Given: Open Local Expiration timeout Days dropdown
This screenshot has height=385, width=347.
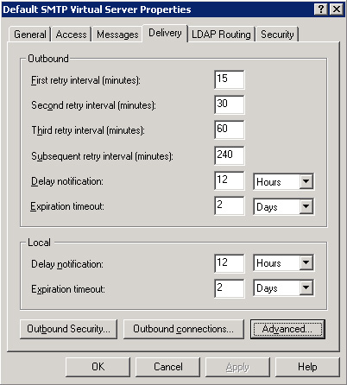Looking at the screenshot, I should tap(284, 287).
